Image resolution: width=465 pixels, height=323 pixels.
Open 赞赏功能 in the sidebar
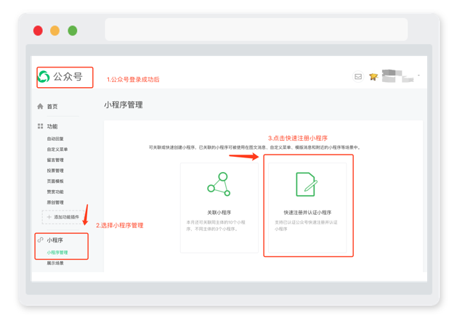(x=55, y=192)
